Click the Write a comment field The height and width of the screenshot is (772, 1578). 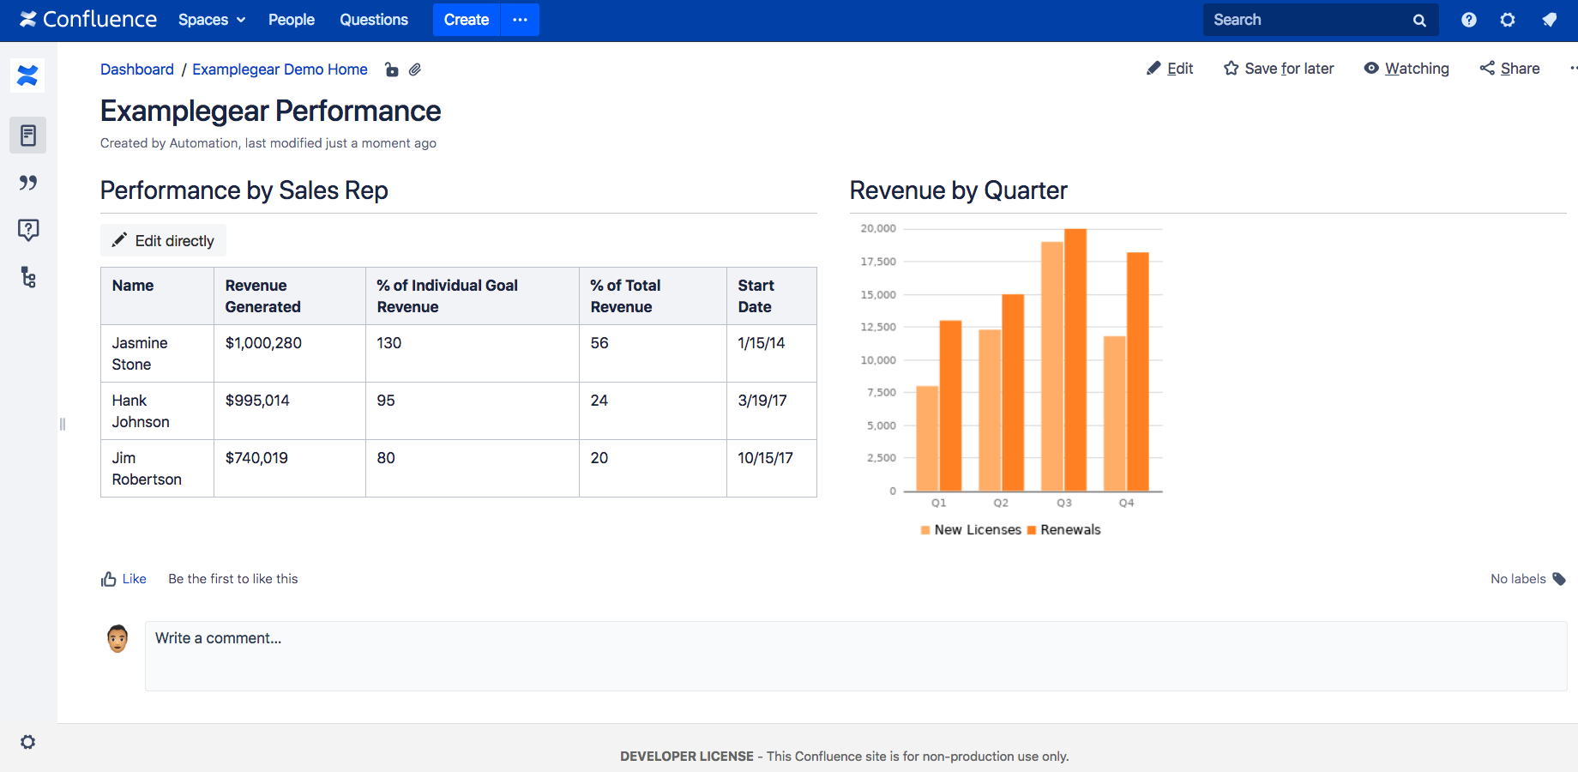click(855, 655)
